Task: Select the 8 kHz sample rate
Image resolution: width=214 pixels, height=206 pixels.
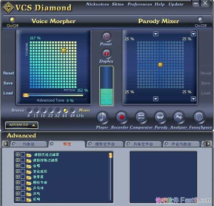Action: tap(29, 110)
